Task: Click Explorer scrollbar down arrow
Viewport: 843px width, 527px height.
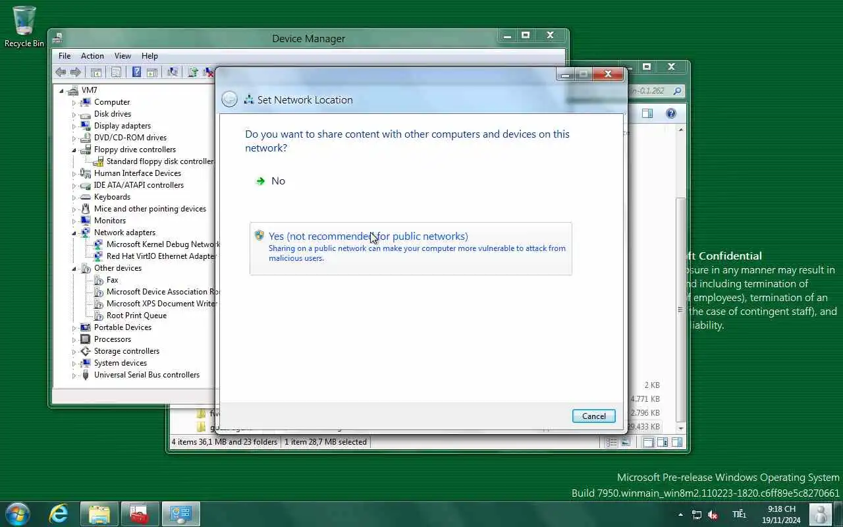Action: [680, 428]
